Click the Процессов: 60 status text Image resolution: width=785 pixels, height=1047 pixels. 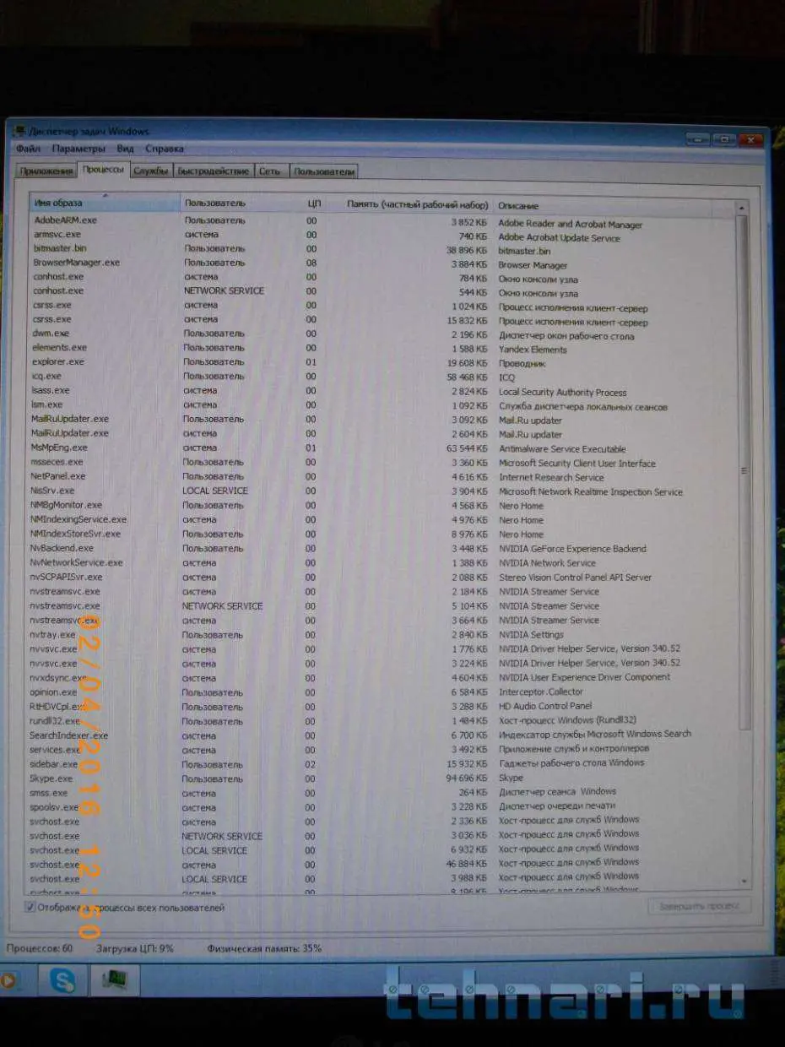click(x=40, y=948)
